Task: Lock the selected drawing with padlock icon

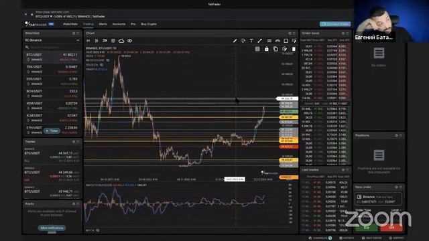Action: pyautogui.click(x=267, y=49)
